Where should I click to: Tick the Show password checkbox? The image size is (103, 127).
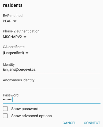[x=5, y=109]
